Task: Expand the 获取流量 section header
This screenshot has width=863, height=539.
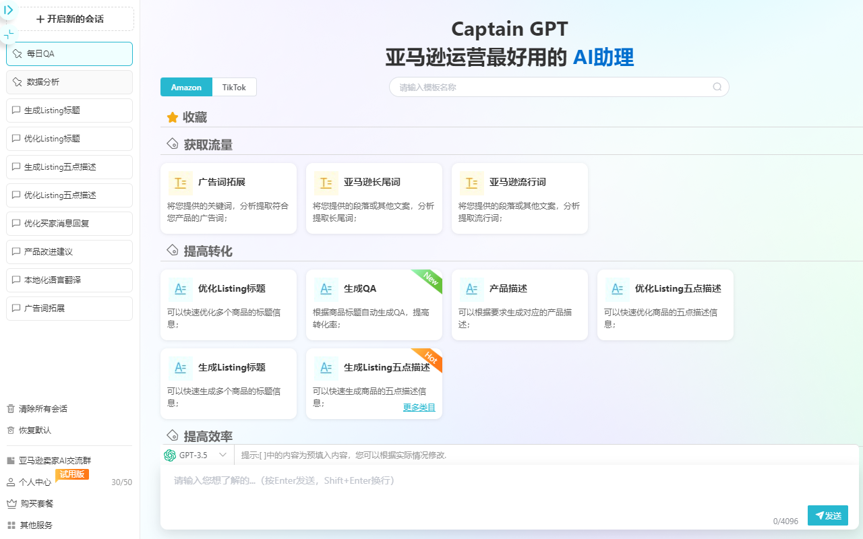Action: 172,143
